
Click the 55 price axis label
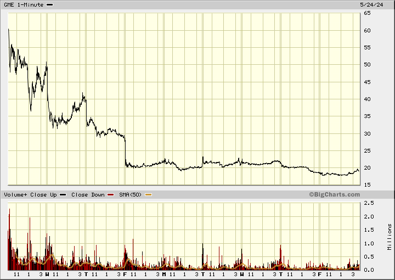(x=367, y=48)
